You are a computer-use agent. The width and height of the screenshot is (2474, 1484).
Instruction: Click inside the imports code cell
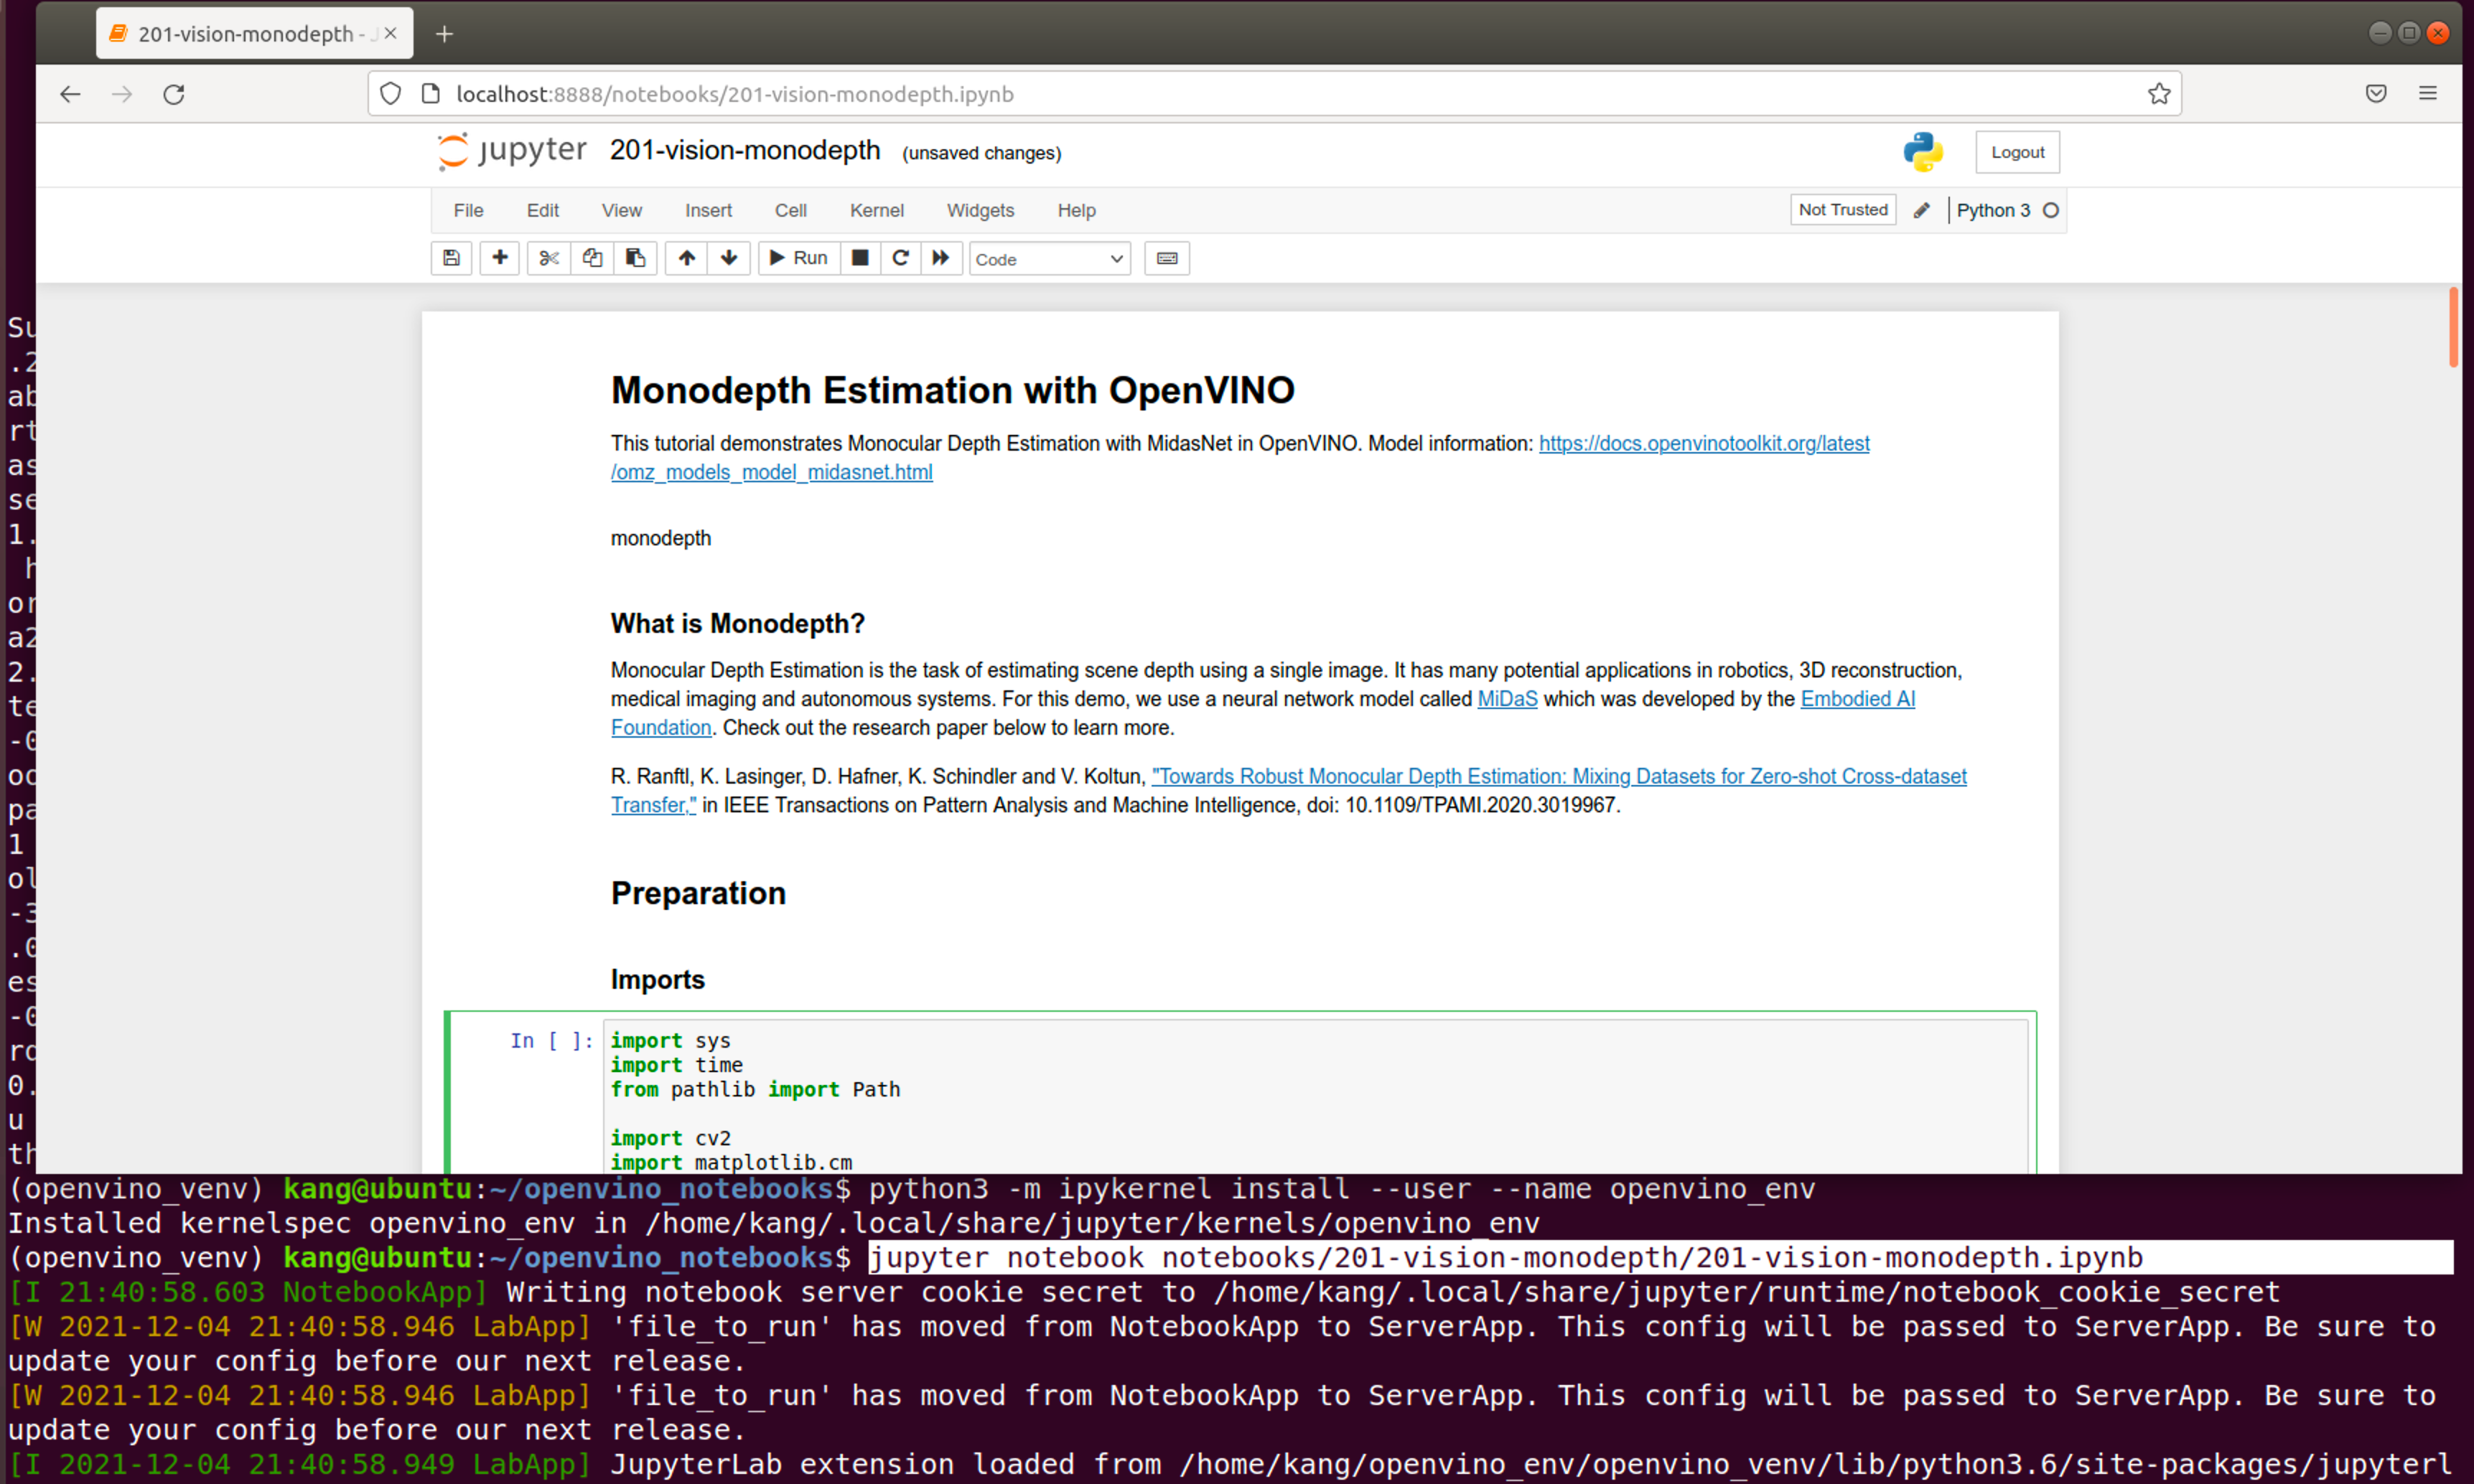click(x=1315, y=1095)
